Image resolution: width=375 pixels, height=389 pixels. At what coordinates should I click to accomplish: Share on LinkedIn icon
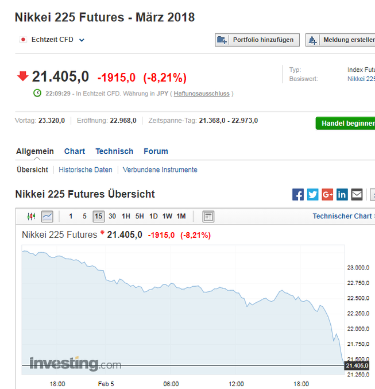342,194
